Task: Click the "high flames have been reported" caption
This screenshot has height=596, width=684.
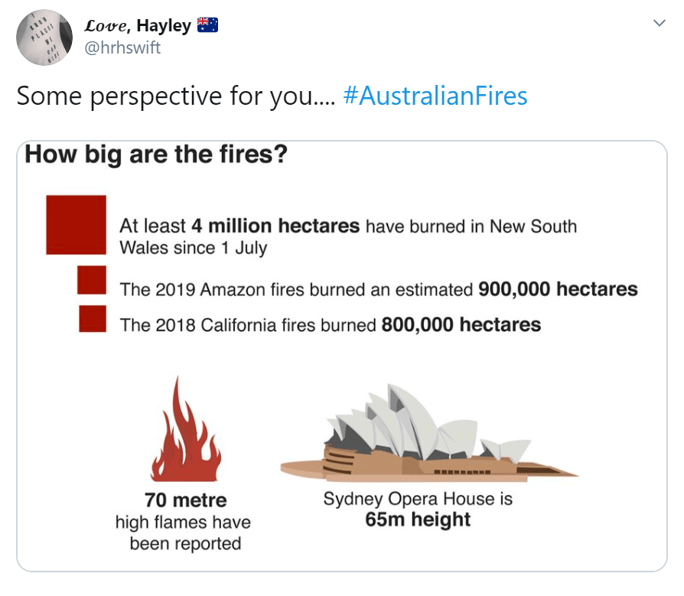Action: pos(184,533)
